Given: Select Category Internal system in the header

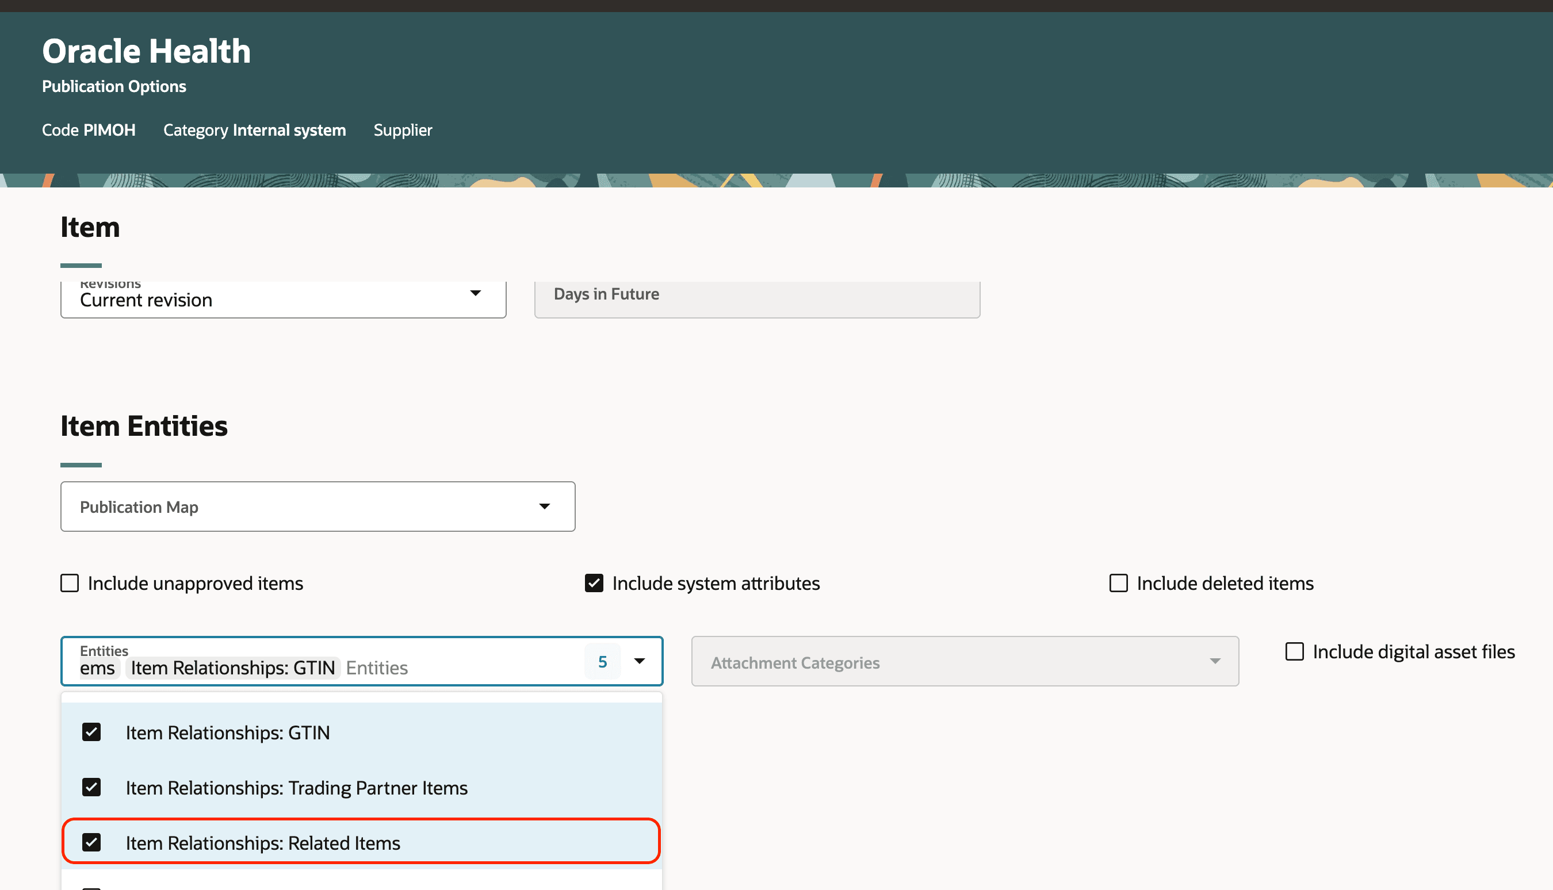Looking at the screenshot, I should (254, 129).
